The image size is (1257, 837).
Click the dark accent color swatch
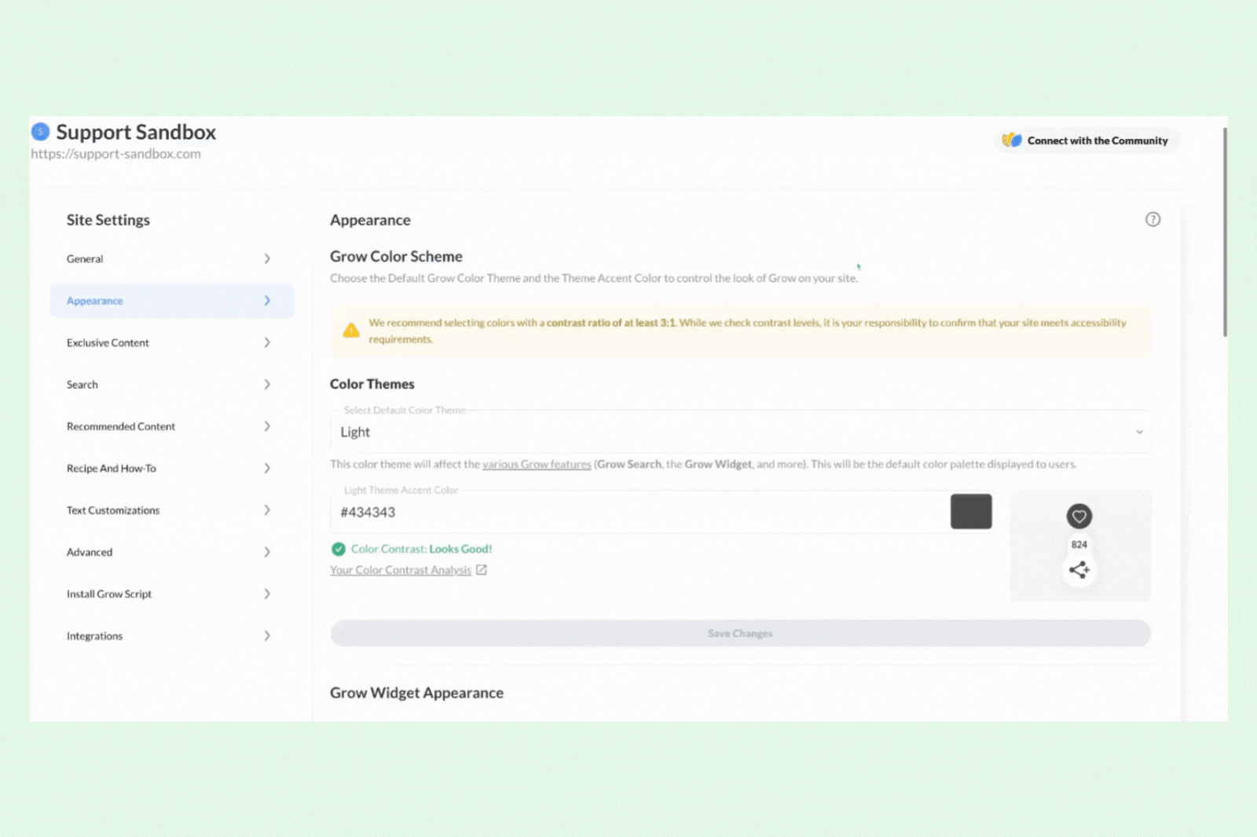tap(971, 512)
